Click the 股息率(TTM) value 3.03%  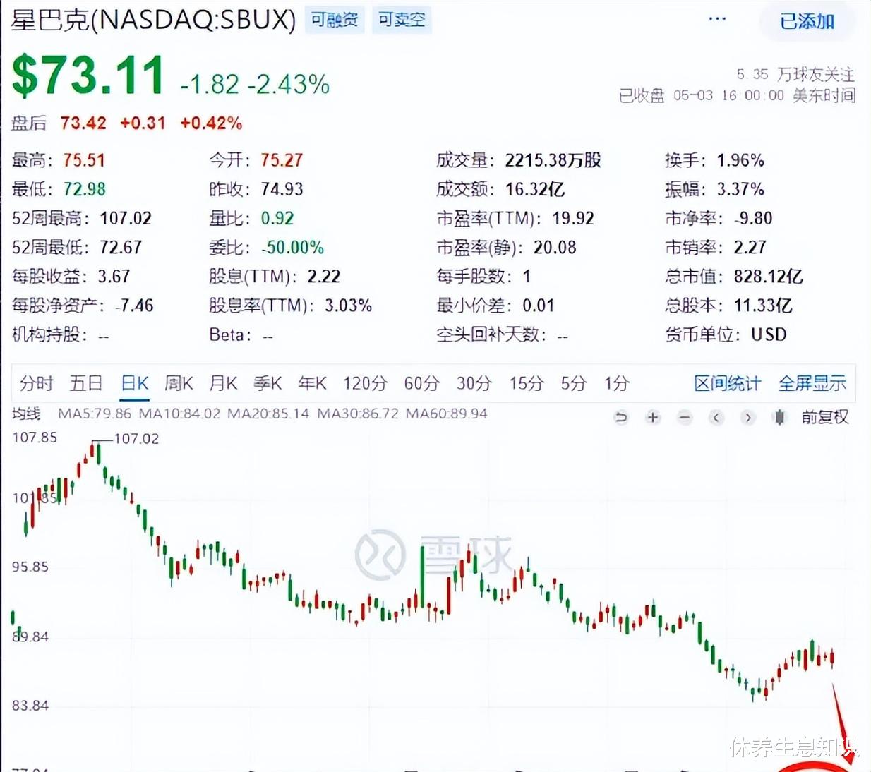(348, 305)
